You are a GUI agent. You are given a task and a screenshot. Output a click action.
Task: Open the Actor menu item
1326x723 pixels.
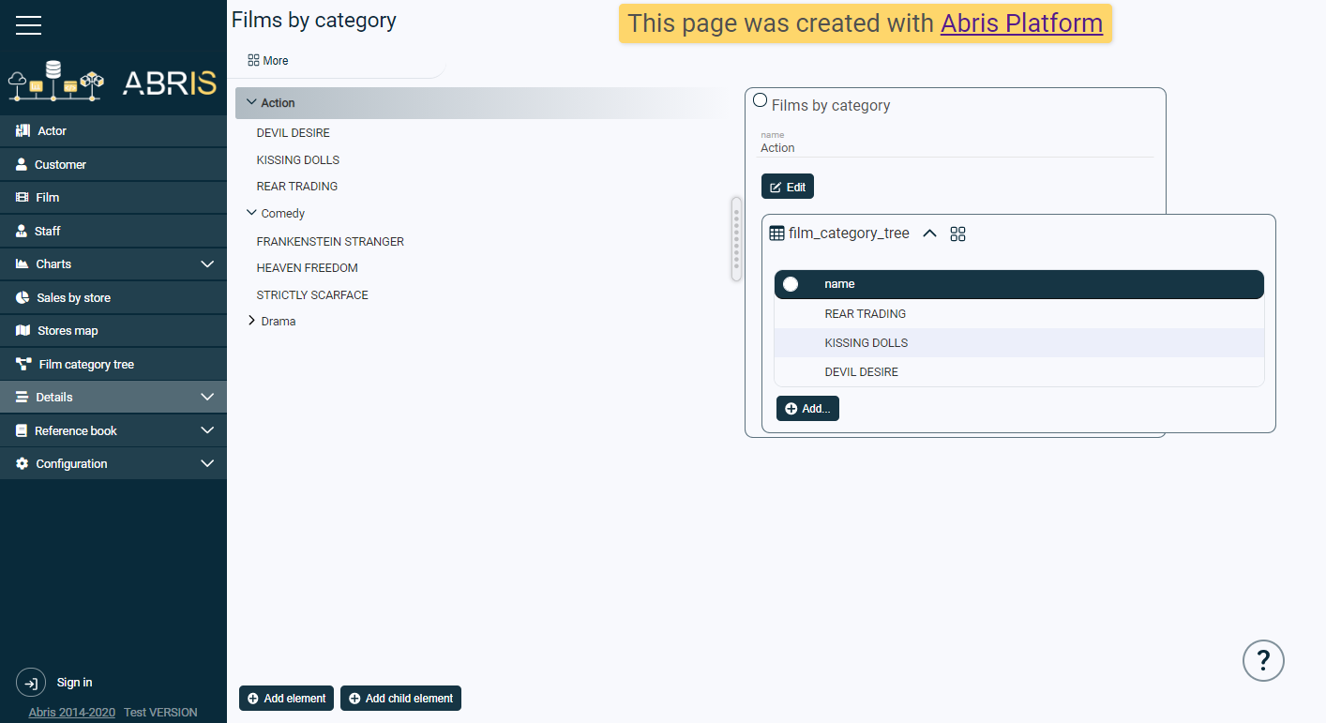(x=113, y=131)
